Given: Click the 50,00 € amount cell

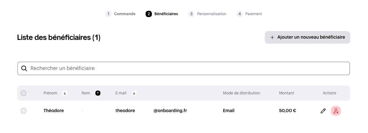Looking at the screenshot, I should 288,111.
